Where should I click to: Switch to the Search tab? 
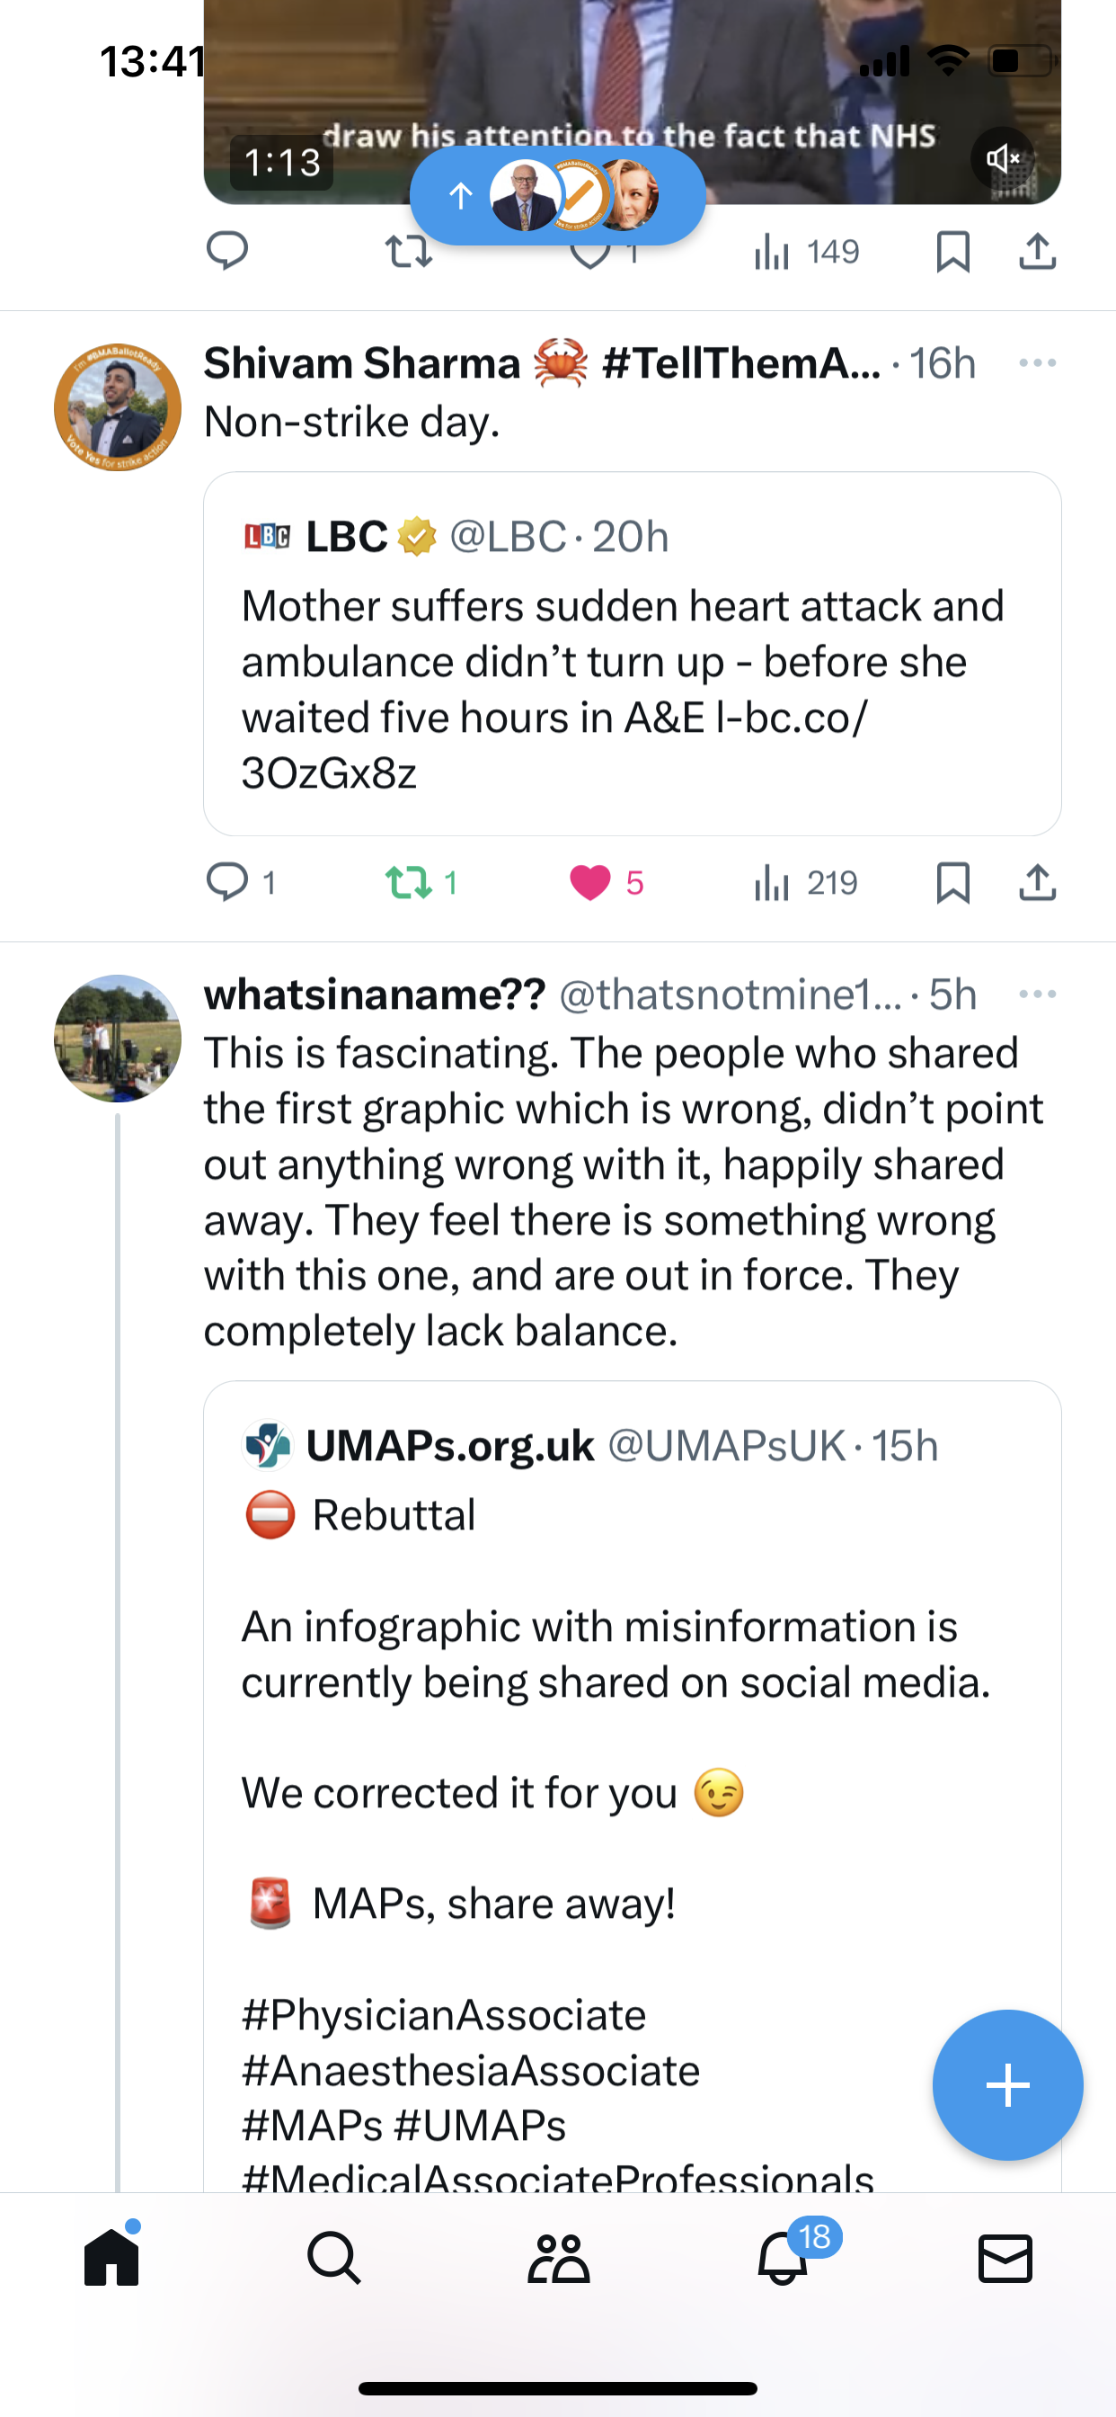pyautogui.click(x=334, y=2259)
